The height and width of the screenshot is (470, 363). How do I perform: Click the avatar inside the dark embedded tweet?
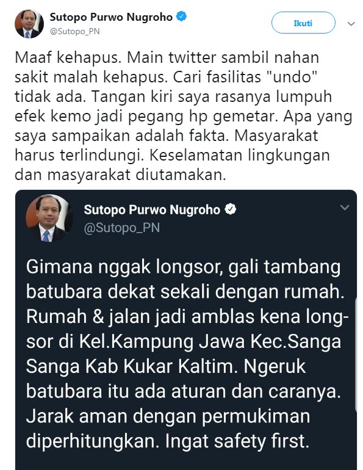pos(49,218)
